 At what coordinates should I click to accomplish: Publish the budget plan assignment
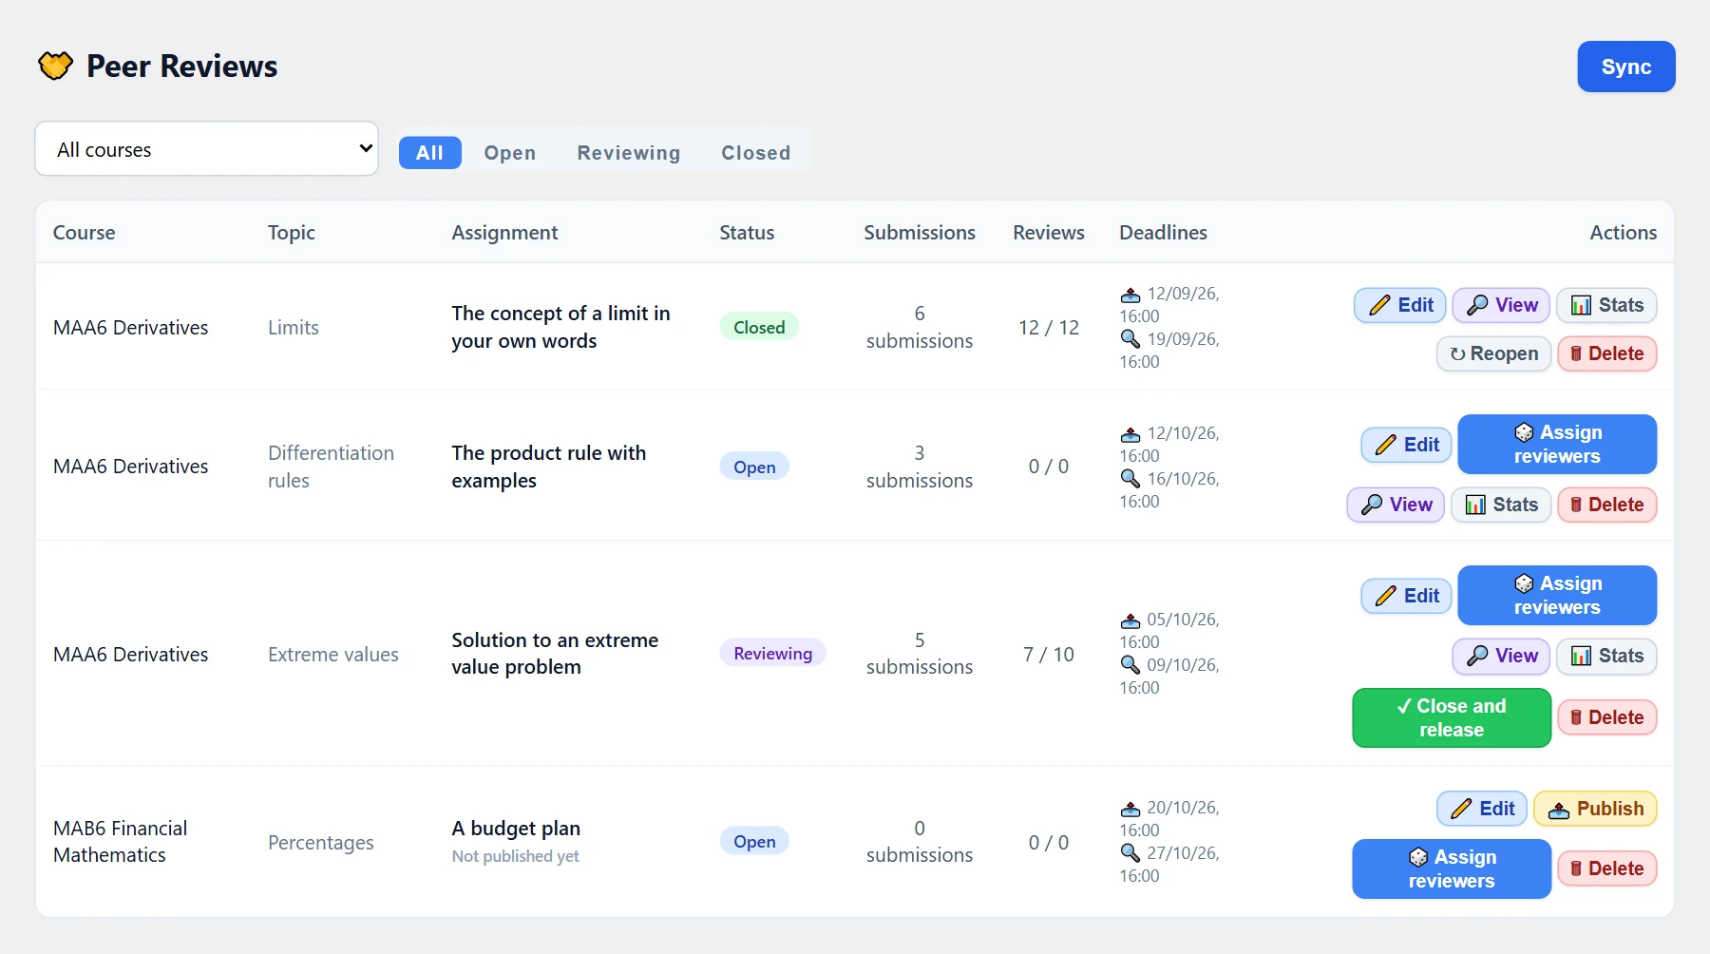click(1595, 809)
